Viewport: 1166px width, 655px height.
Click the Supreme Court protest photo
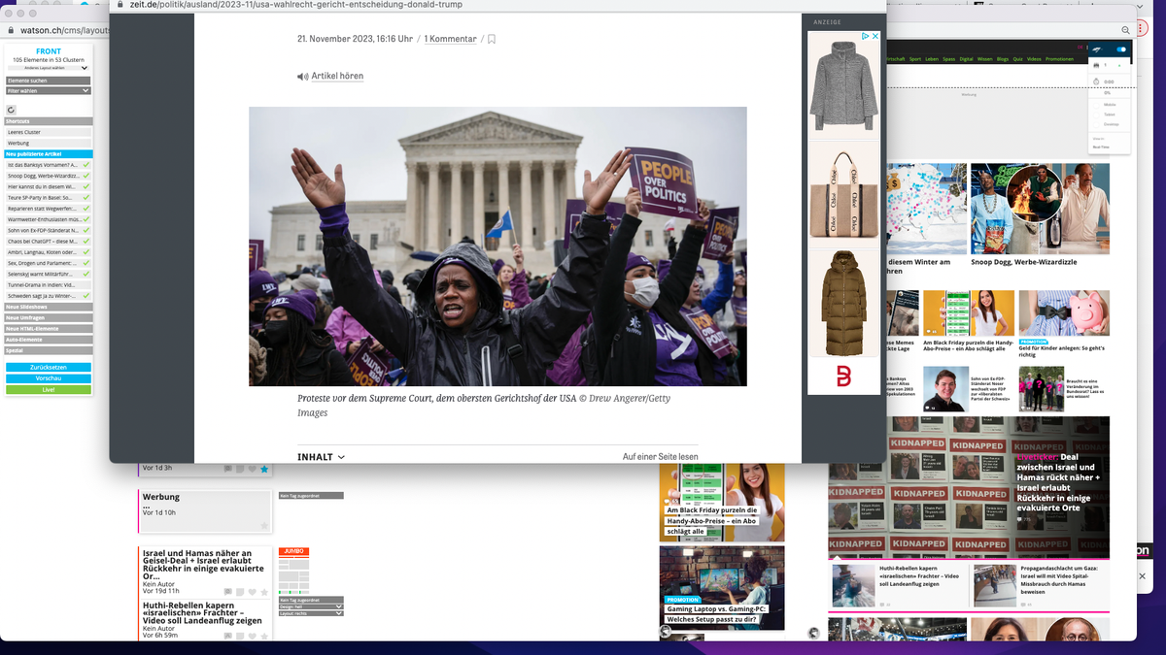click(497, 246)
